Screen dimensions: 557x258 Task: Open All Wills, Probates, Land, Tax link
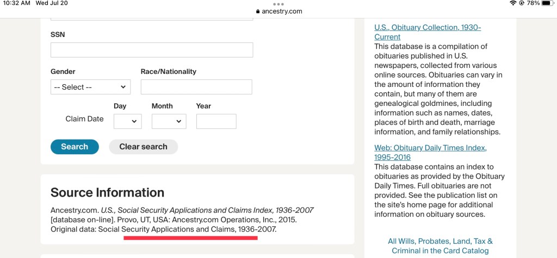[x=440, y=246]
